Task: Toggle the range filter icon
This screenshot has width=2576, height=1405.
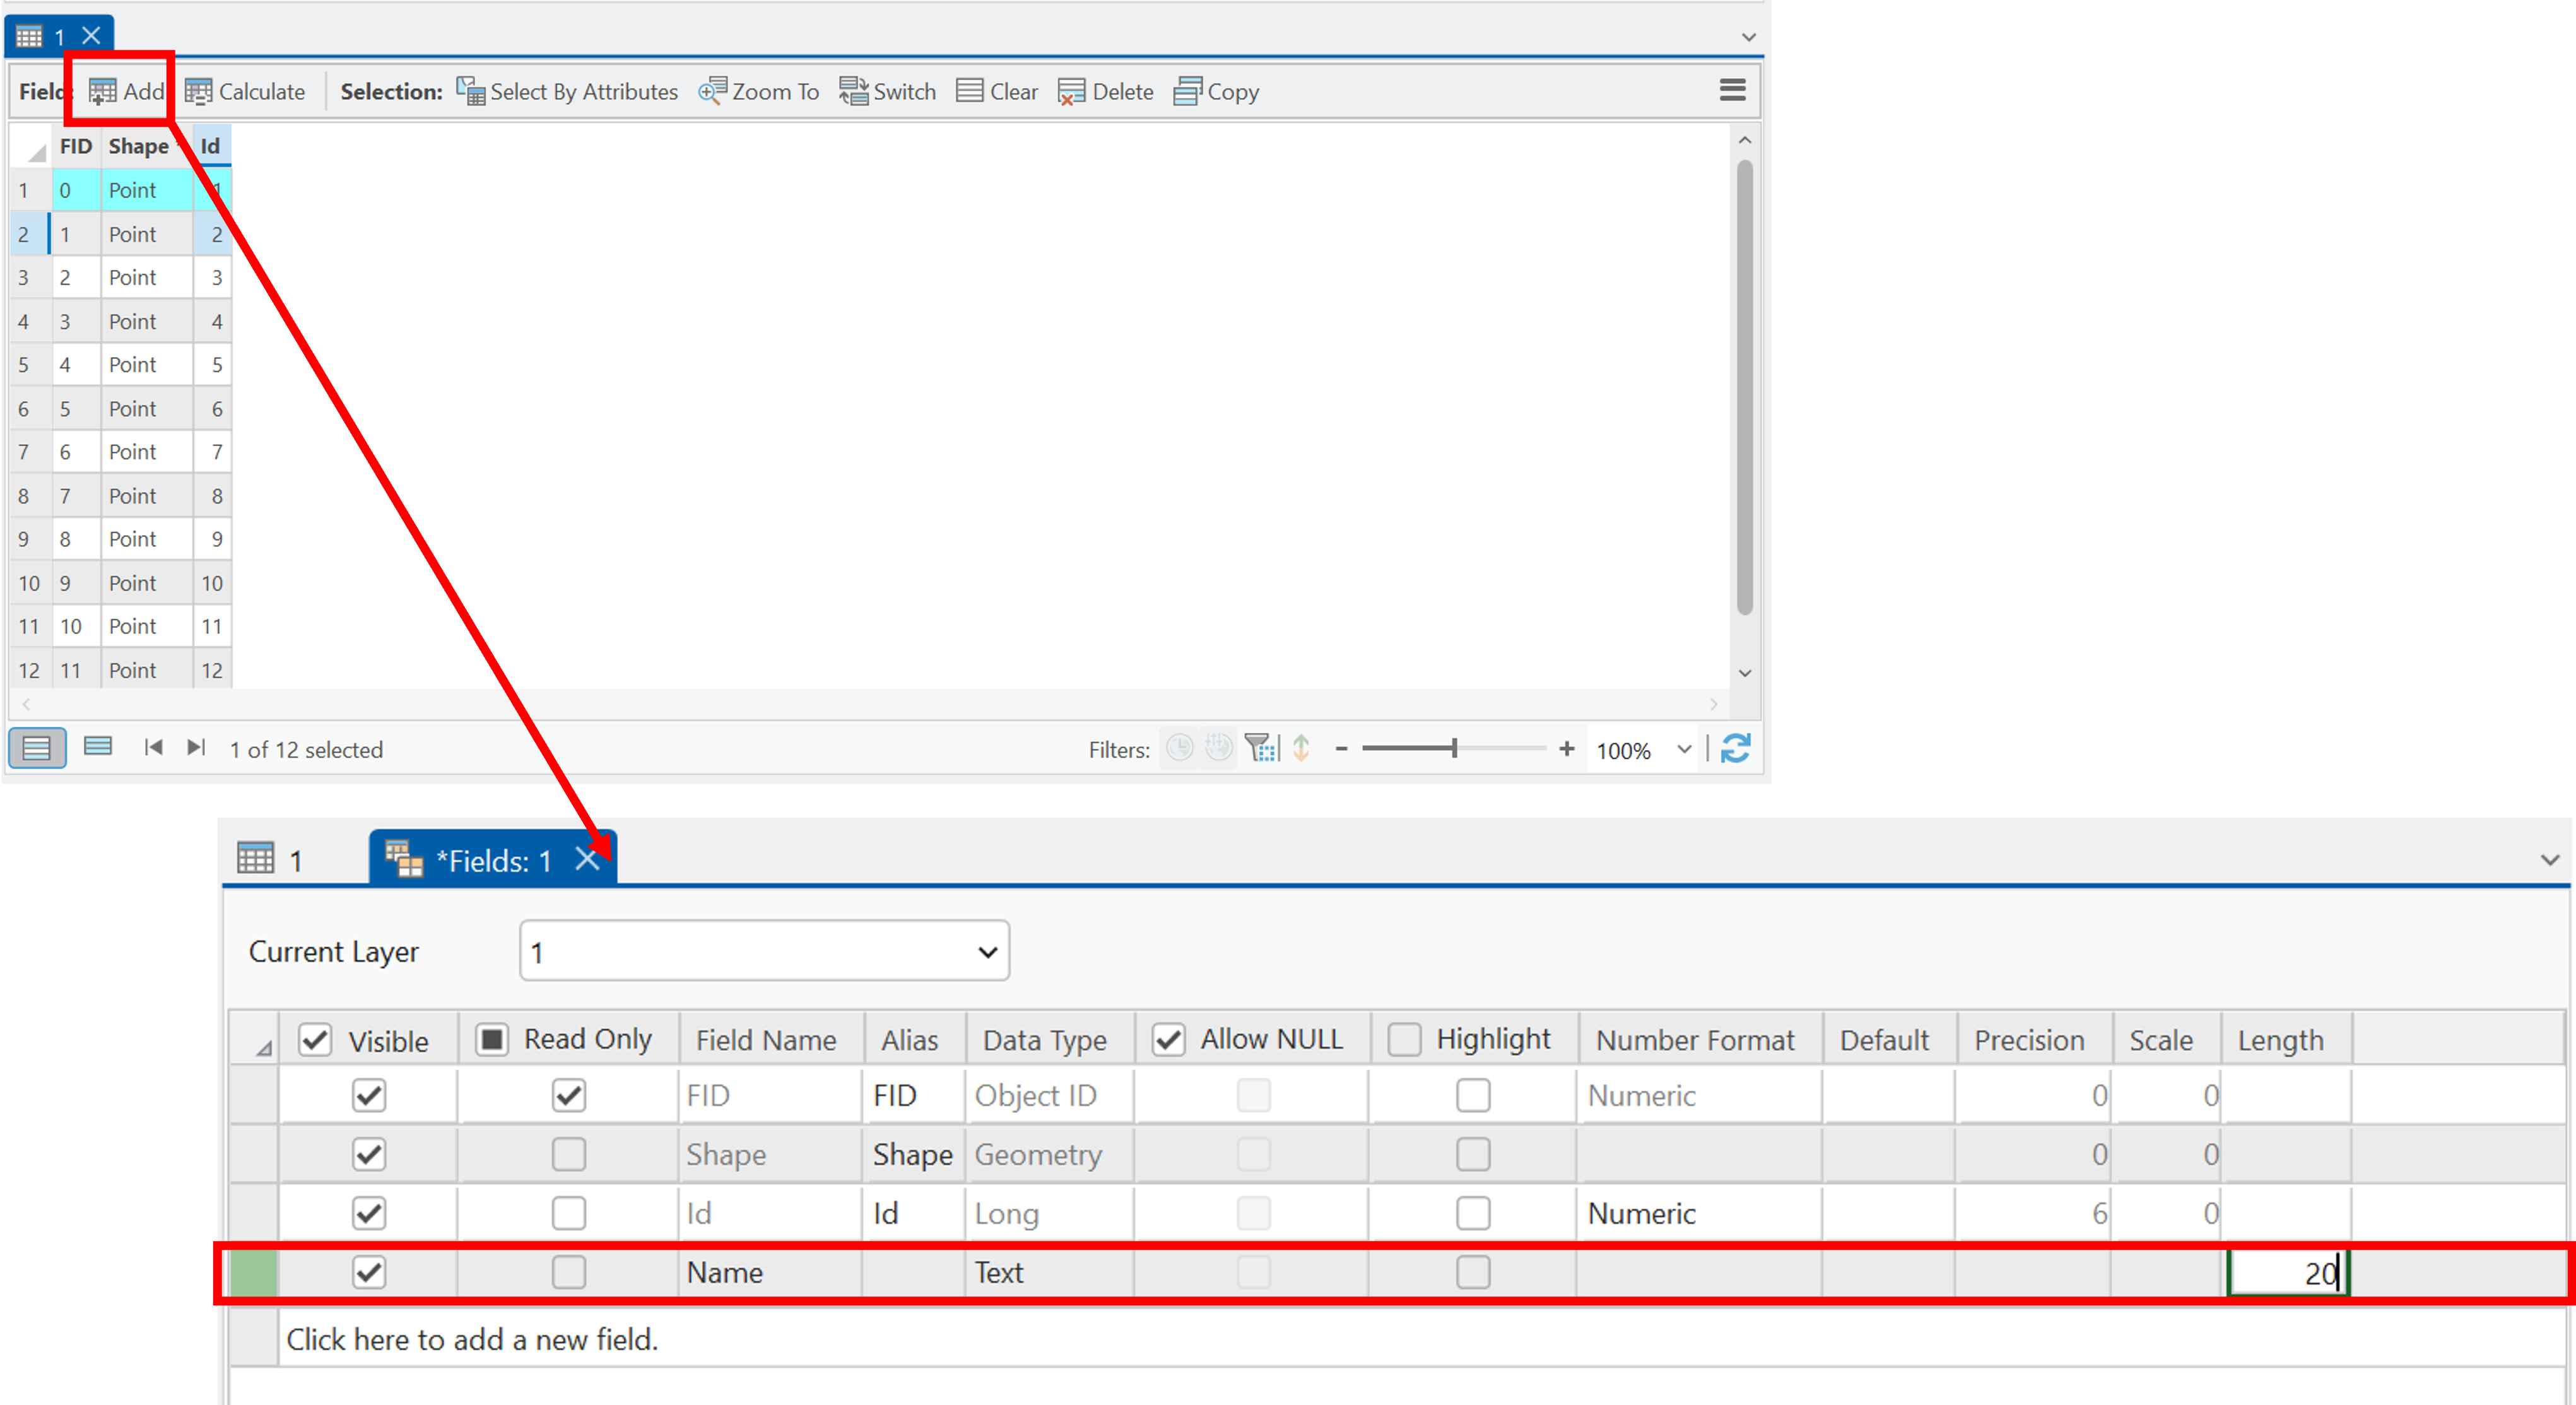Action: point(1219,748)
